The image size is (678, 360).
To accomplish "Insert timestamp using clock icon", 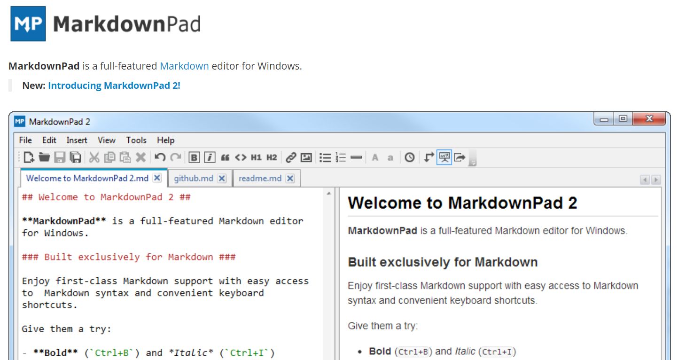I will coord(410,157).
